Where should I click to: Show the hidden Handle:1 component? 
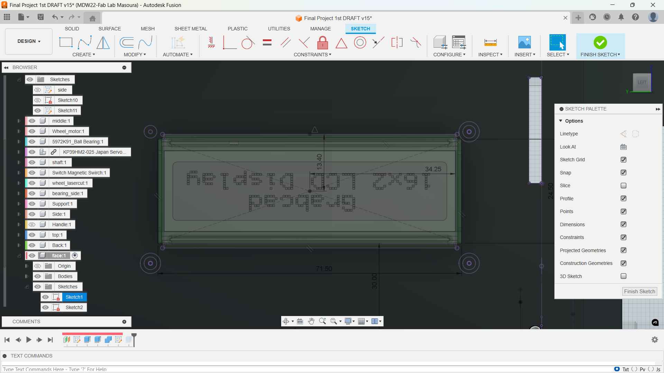pos(32,224)
